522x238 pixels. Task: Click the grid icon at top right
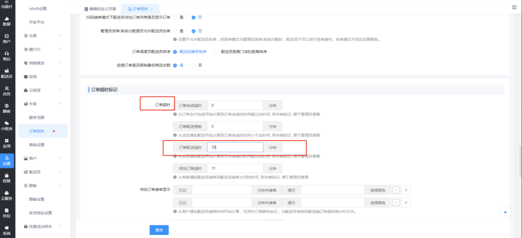512,9
